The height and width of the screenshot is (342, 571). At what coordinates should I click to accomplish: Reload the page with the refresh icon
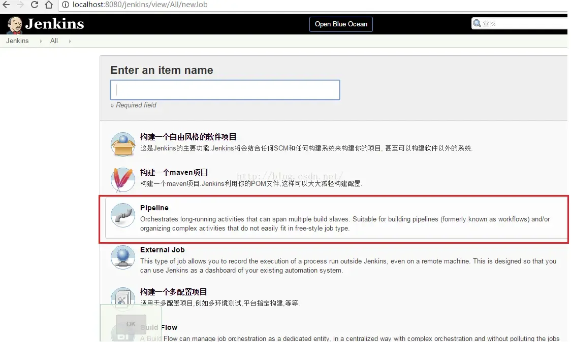[x=35, y=5]
